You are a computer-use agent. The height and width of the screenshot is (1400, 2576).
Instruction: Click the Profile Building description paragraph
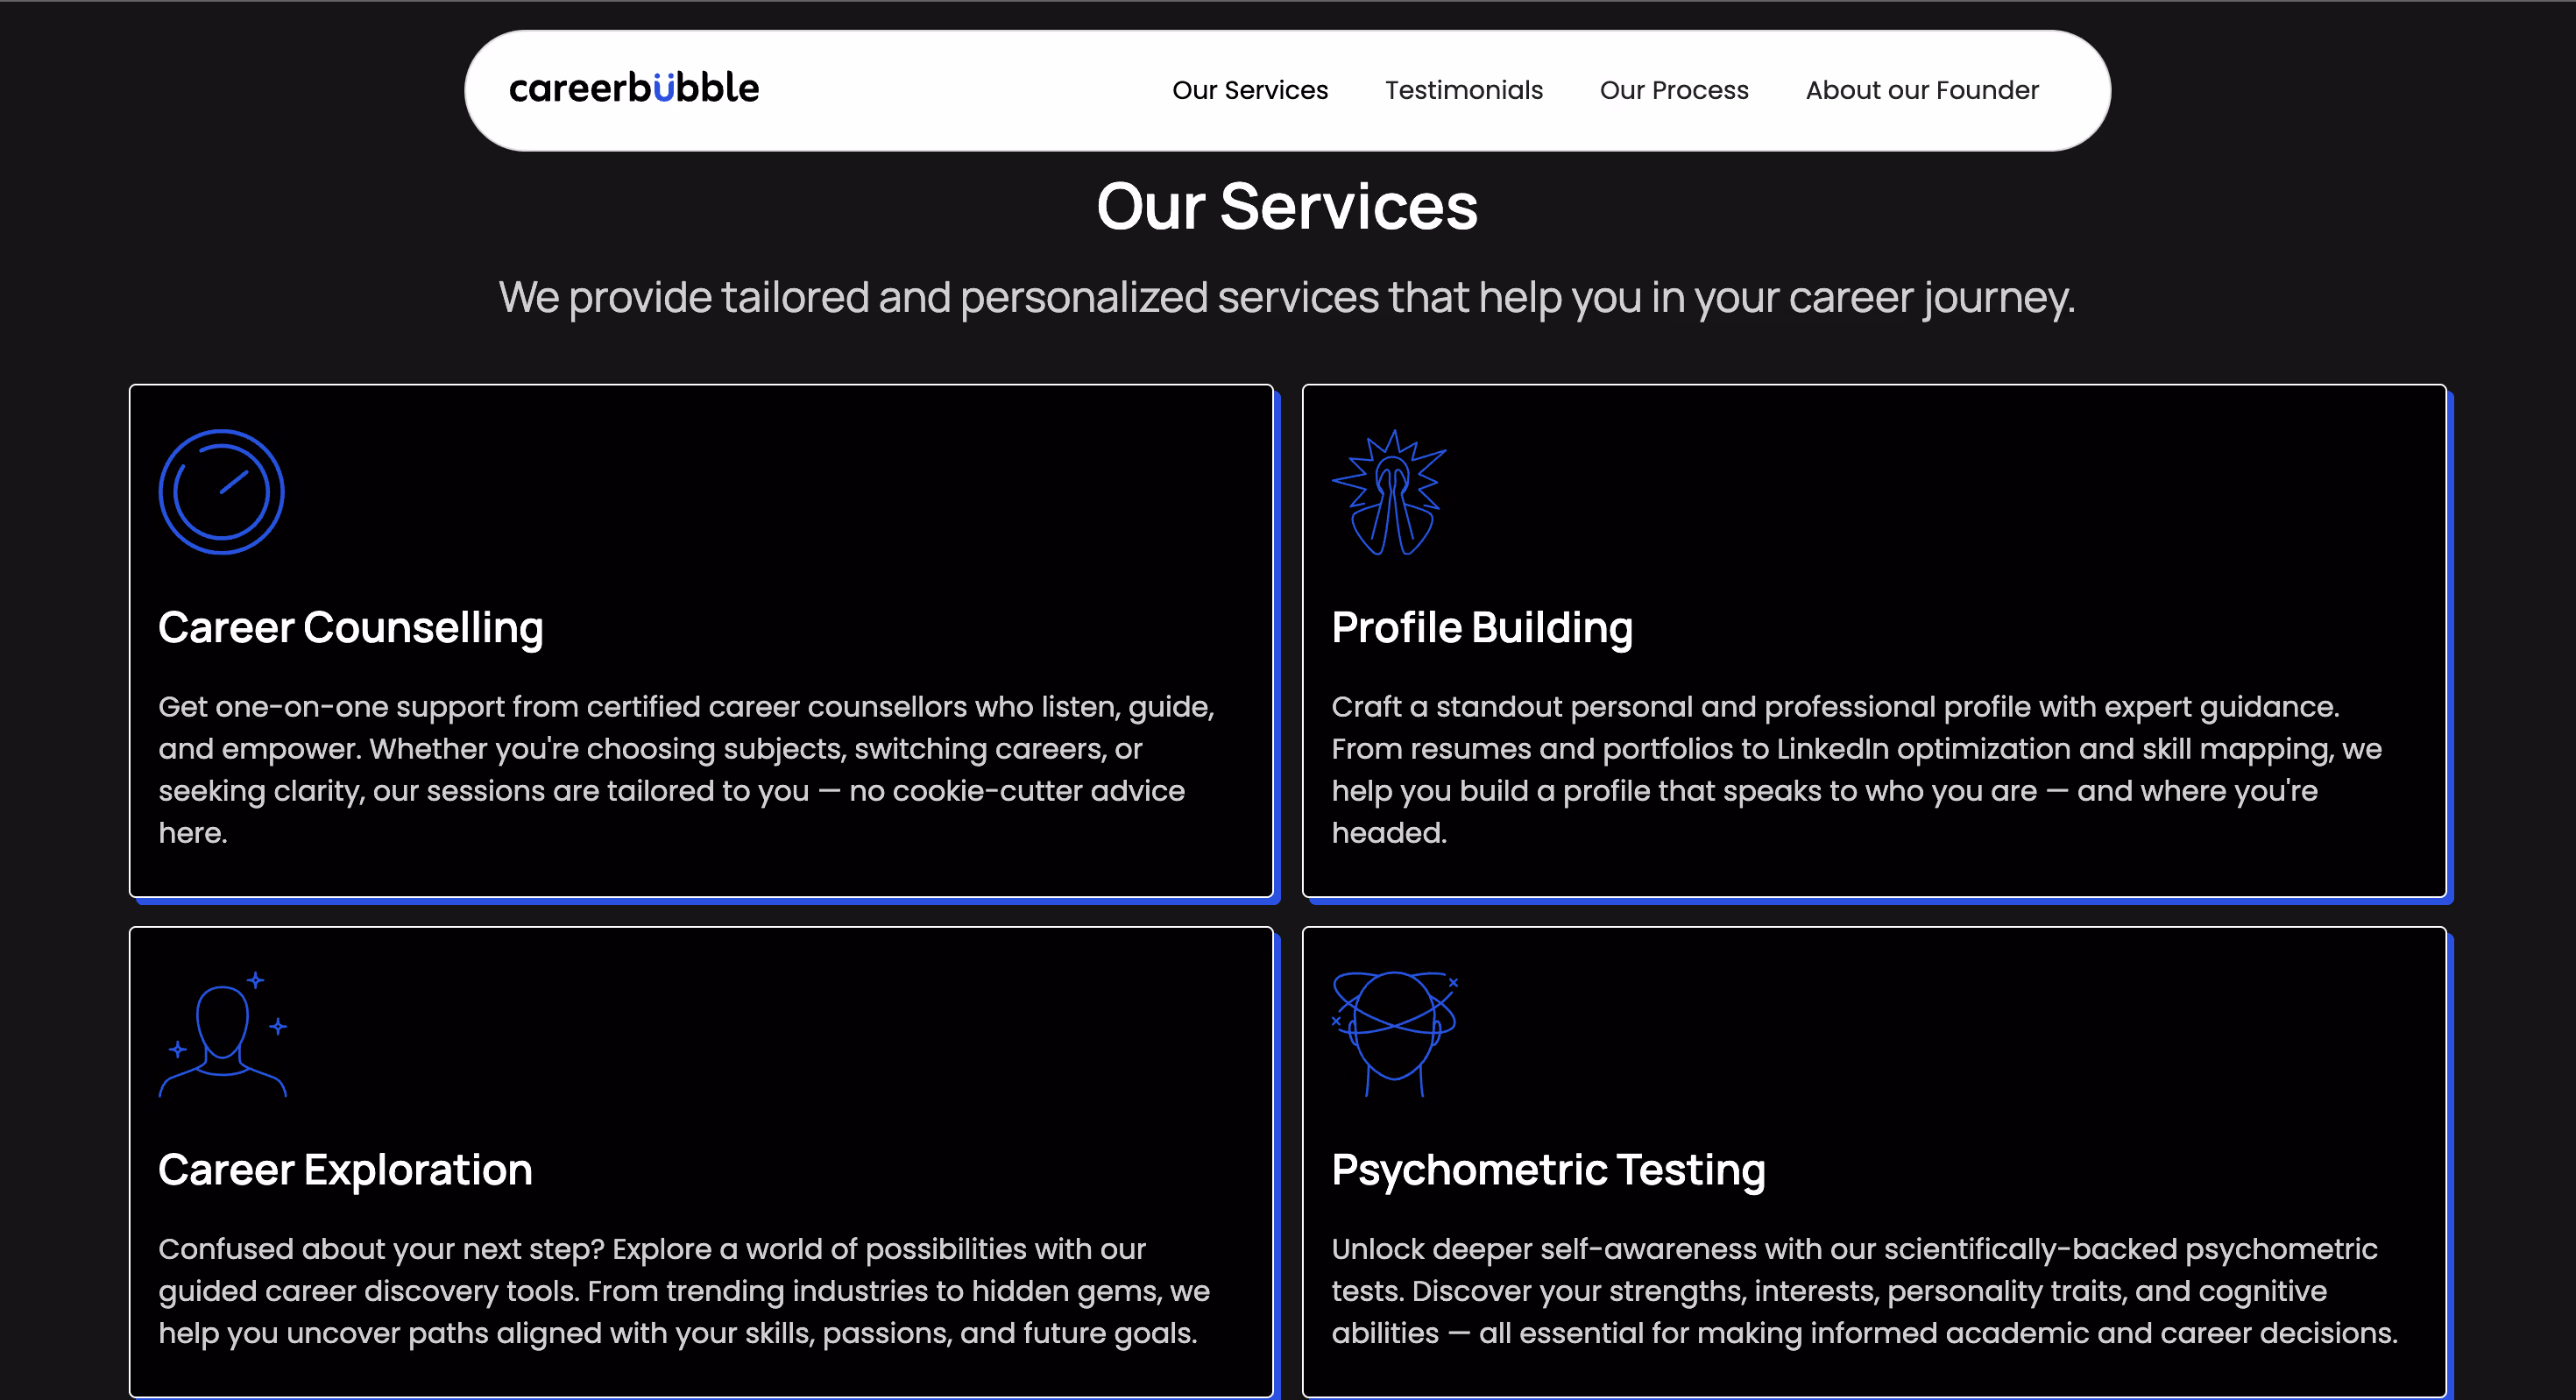click(x=1857, y=769)
